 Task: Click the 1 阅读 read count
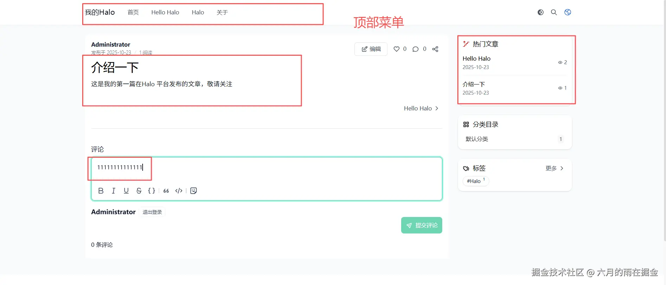[146, 53]
